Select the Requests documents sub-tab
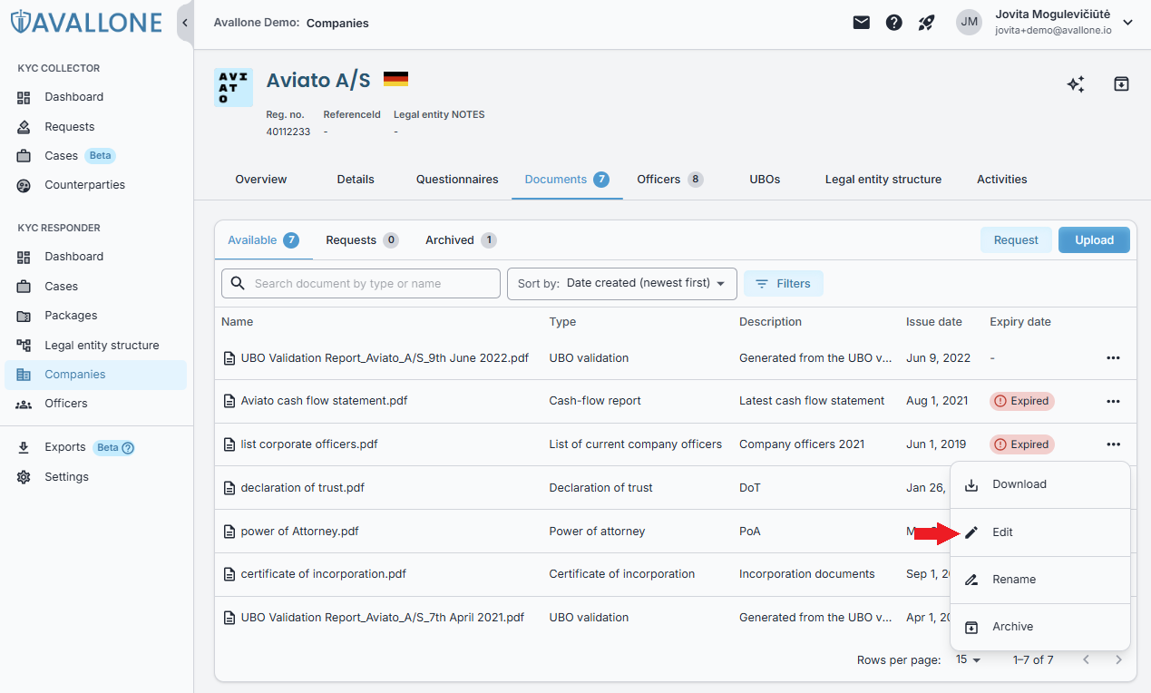 pos(362,240)
